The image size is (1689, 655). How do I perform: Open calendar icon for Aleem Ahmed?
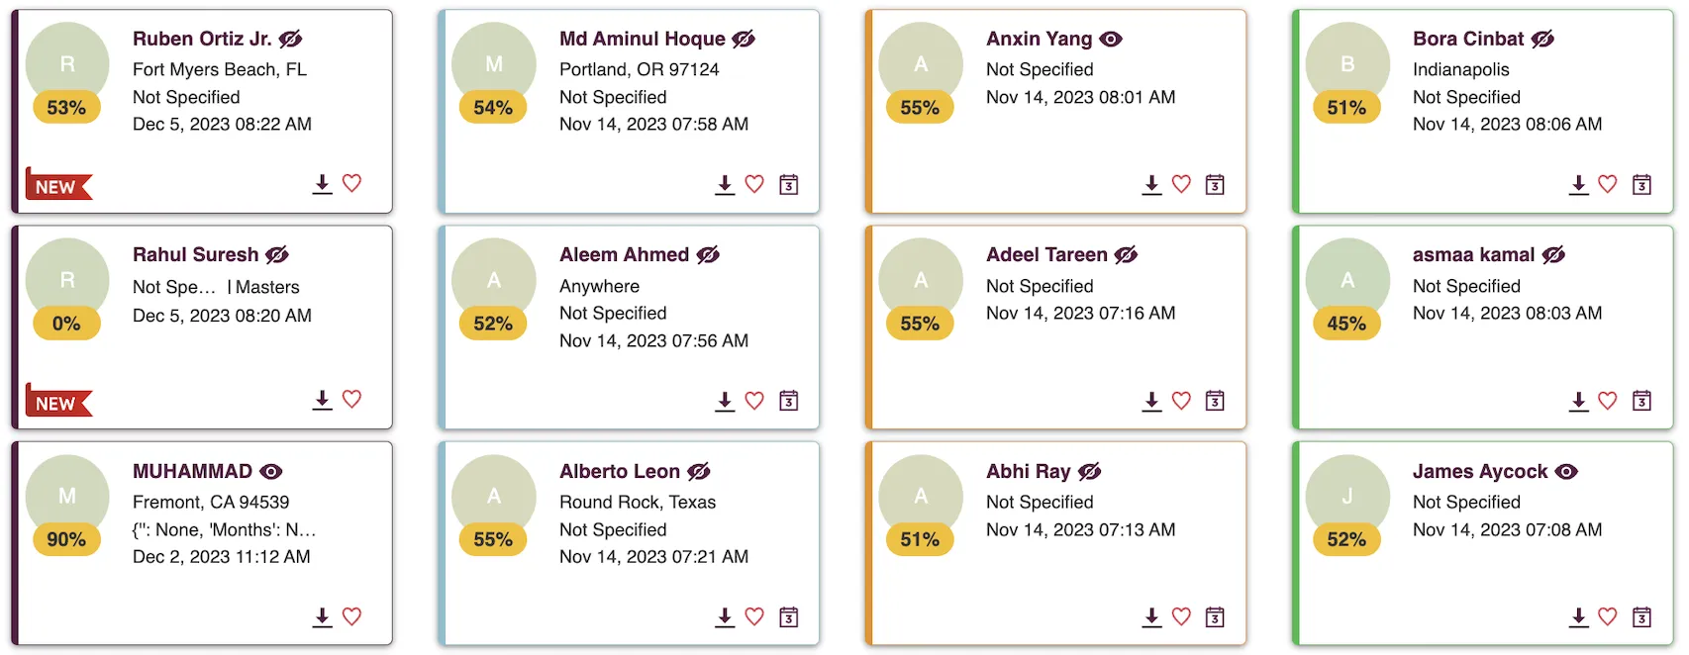click(x=788, y=401)
